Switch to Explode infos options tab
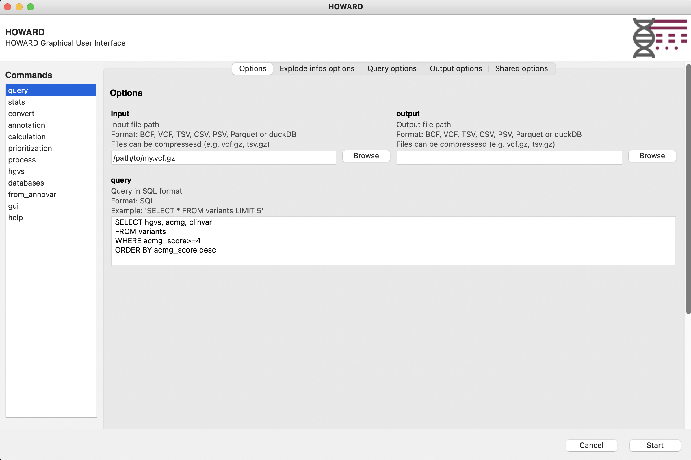This screenshot has height=460, width=691. (317, 69)
